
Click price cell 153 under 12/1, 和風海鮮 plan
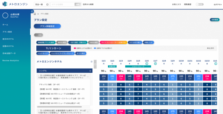[104, 77]
